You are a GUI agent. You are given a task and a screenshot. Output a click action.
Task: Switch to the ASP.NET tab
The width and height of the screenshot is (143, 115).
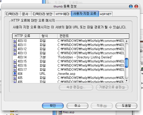[x=105, y=14]
